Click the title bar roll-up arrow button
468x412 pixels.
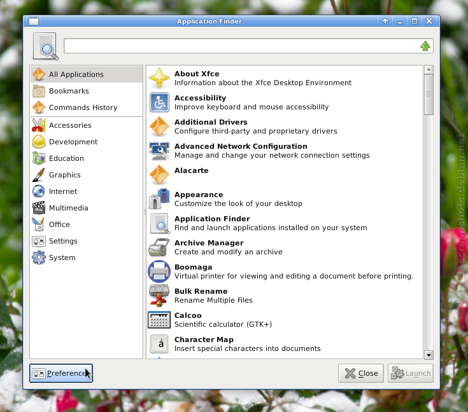(x=385, y=21)
